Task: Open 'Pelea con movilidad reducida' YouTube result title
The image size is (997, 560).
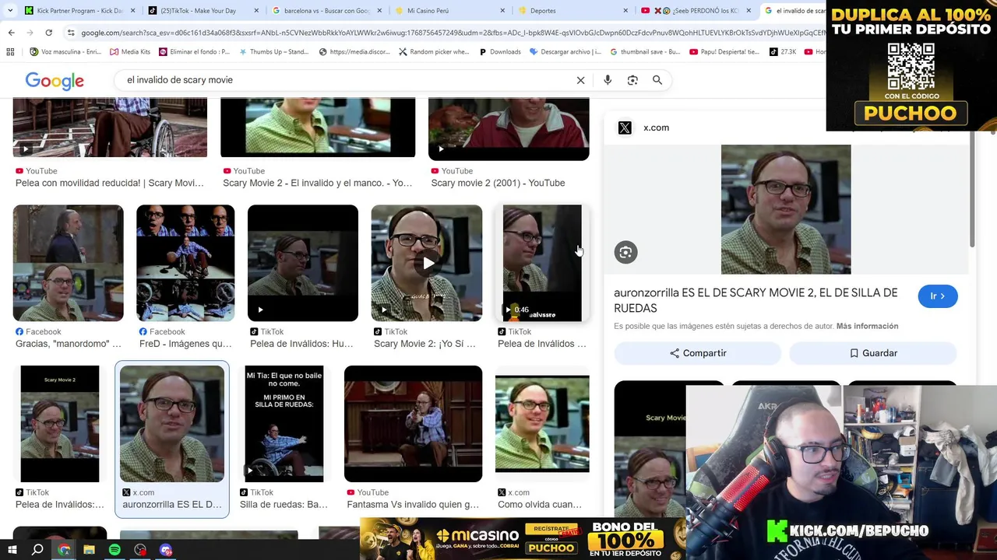Action: point(110,183)
